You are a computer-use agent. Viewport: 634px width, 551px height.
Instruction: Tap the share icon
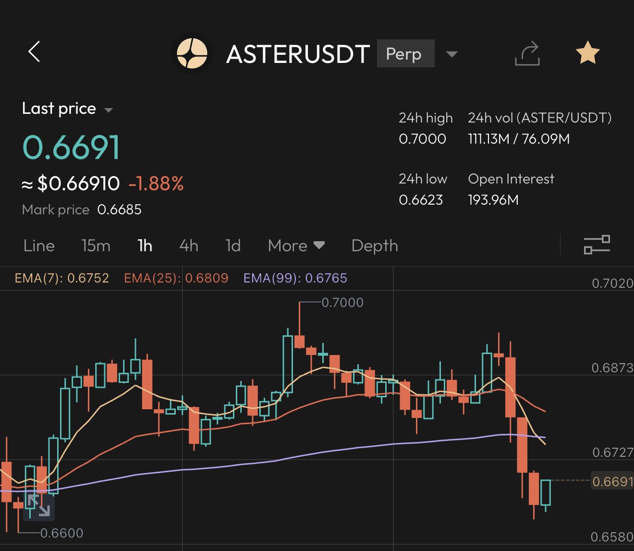coord(527,53)
